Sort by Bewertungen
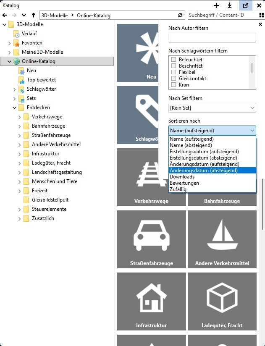Screen dimensions: 265x346 pyautogui.click(x=212, y=183)
